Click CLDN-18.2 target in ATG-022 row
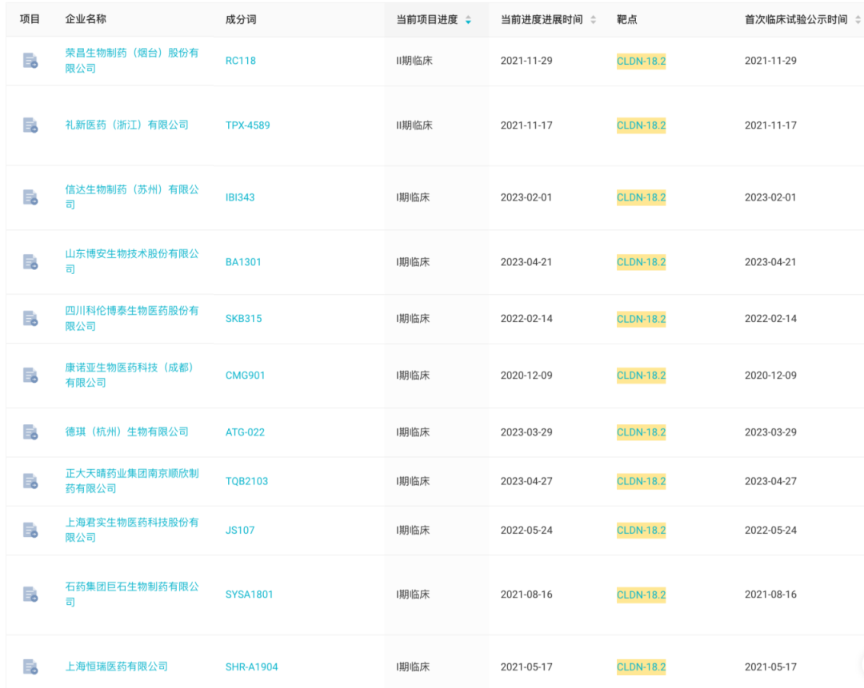 pos(641,432)
